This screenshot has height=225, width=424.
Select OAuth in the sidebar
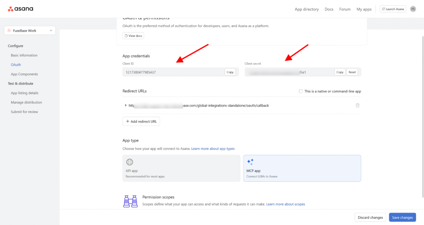tap(16, 65)
